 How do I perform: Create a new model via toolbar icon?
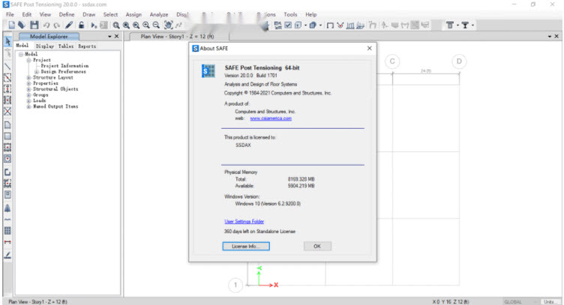(11, 25)
